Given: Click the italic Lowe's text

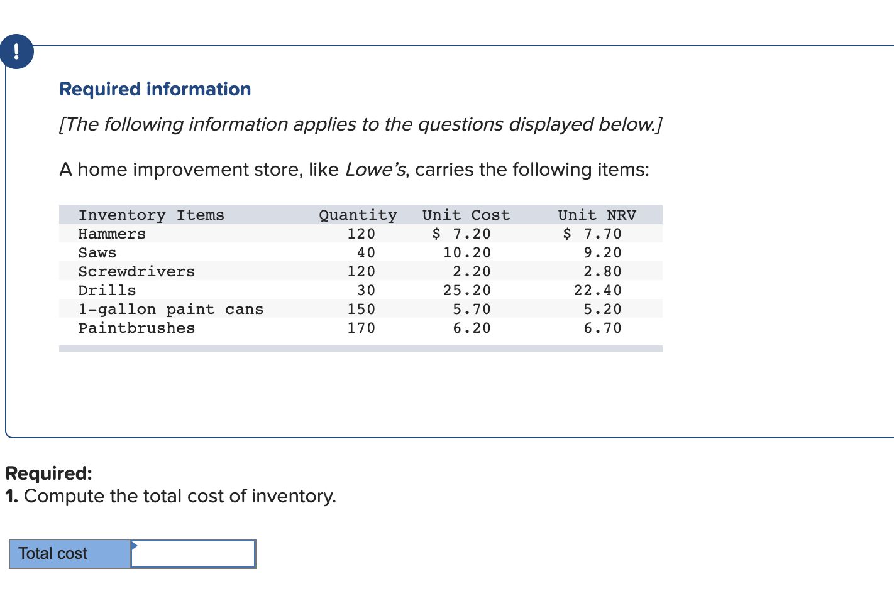Looking at the screenshot, I should 376,170.
